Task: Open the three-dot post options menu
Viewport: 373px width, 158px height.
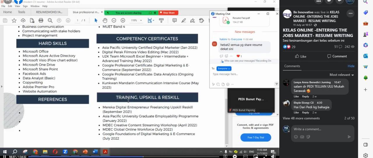Action: [350, 14]
